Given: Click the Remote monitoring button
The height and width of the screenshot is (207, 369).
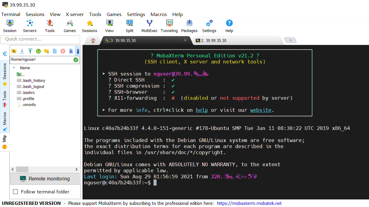Looking at the screenshot, I should pos(45,179).
